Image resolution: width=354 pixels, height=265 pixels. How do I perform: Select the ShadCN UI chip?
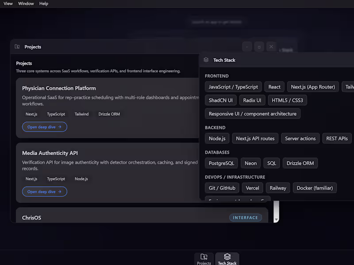pyautogui.click(x=220, y=100)
